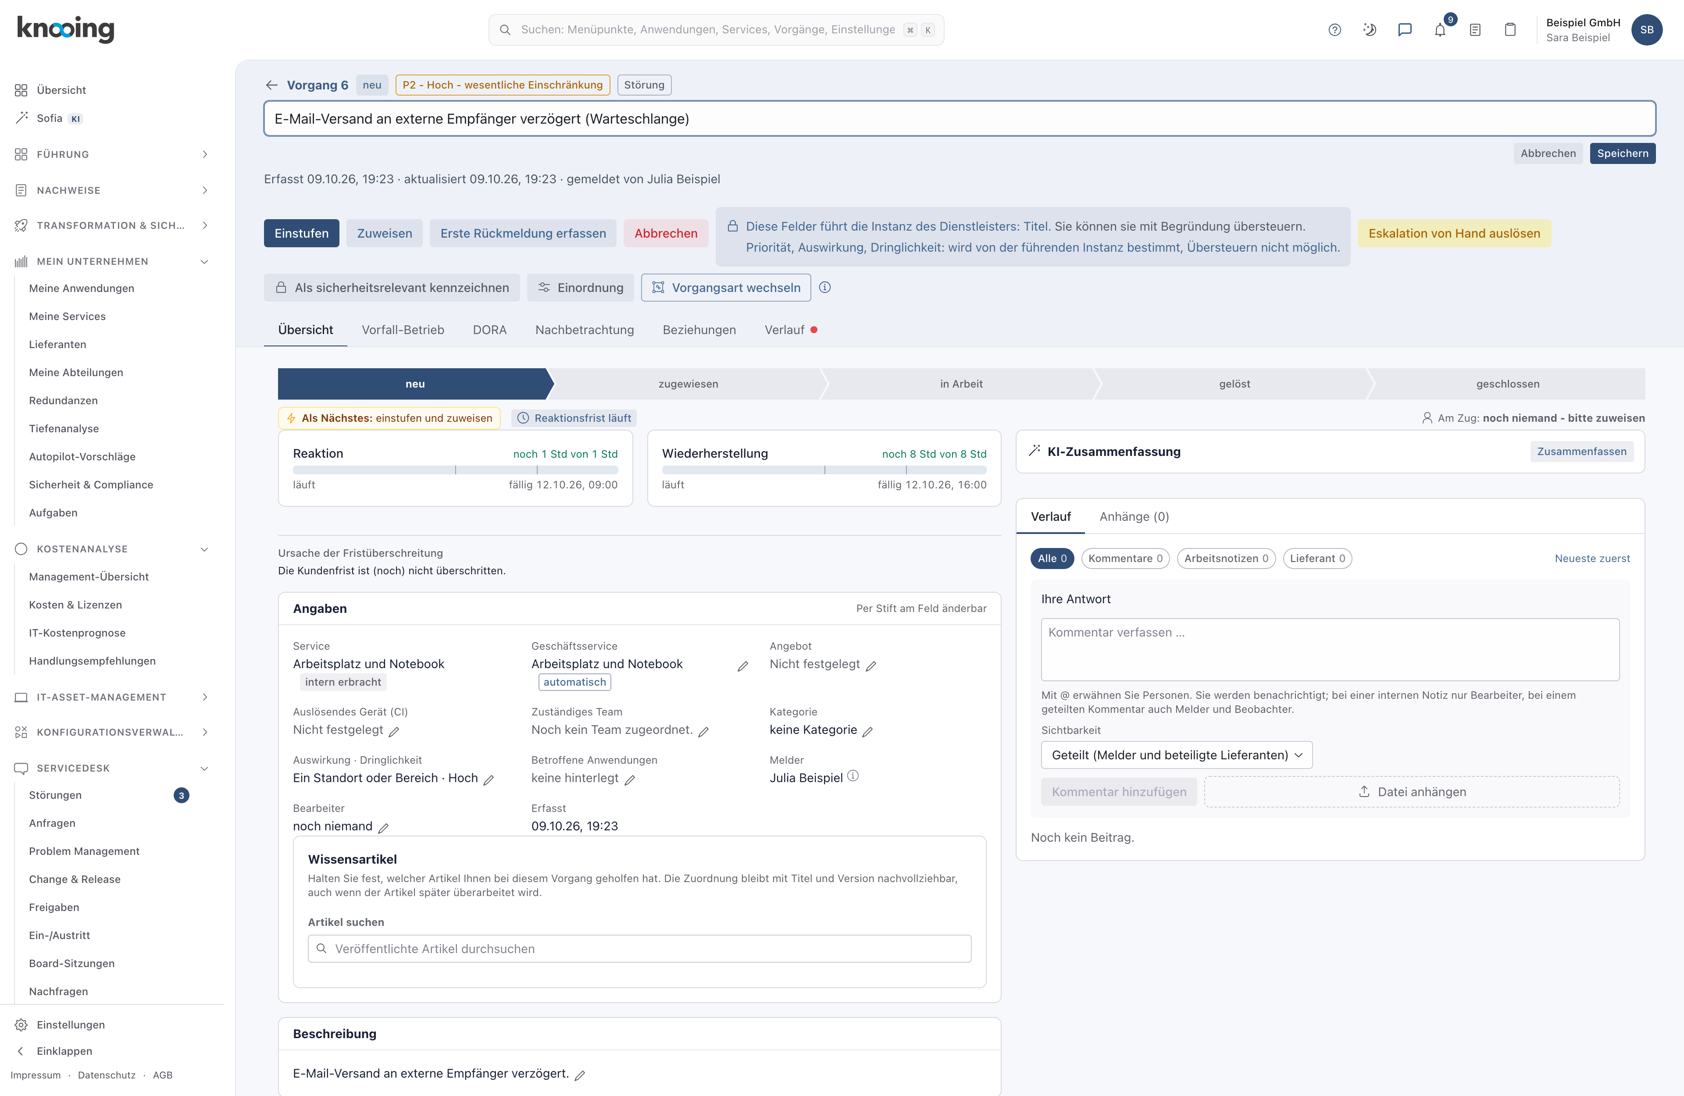The image size is (1684, 1096).
Task: Edit Angebot with its pencil icon
Action: click(872, 665)
